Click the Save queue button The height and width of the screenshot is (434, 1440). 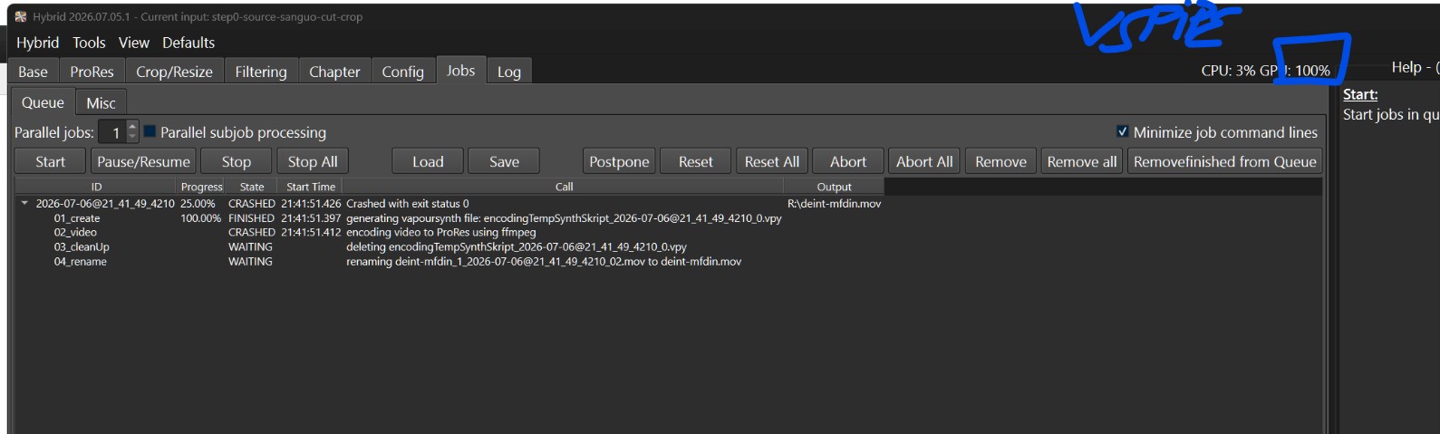click(x=504, y=161)
